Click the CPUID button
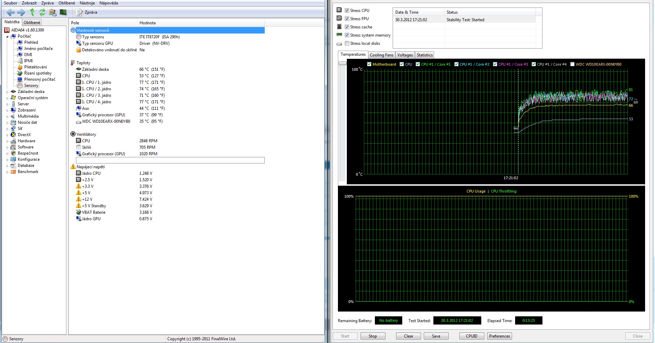The image size is (655, 343). pos(471,336)
